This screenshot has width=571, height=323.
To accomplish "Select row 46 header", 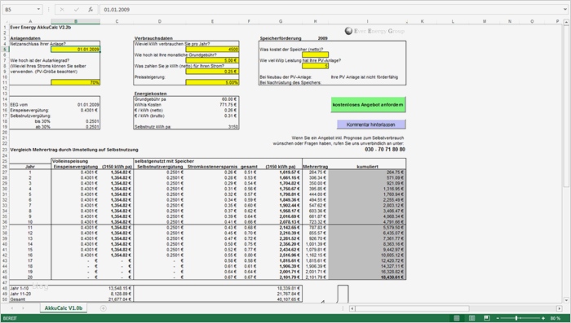I will tap(5, 277).
